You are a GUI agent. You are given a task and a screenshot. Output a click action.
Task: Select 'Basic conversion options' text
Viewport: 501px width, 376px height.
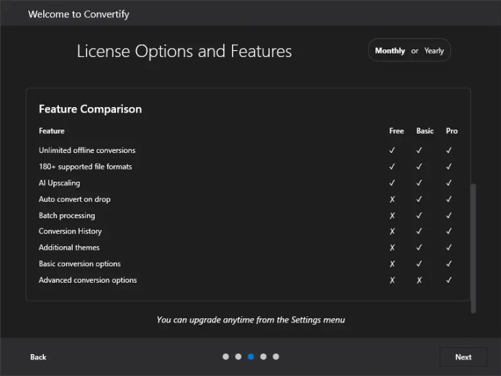(80, 264)
